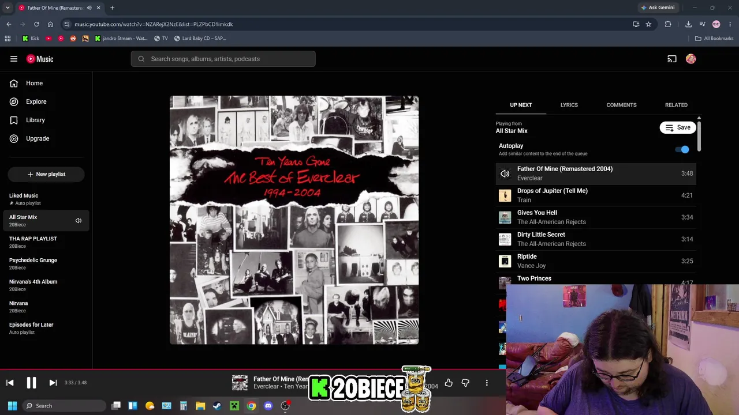Switch to the Related tab
The image size is (739, 415).
point(676,105)
